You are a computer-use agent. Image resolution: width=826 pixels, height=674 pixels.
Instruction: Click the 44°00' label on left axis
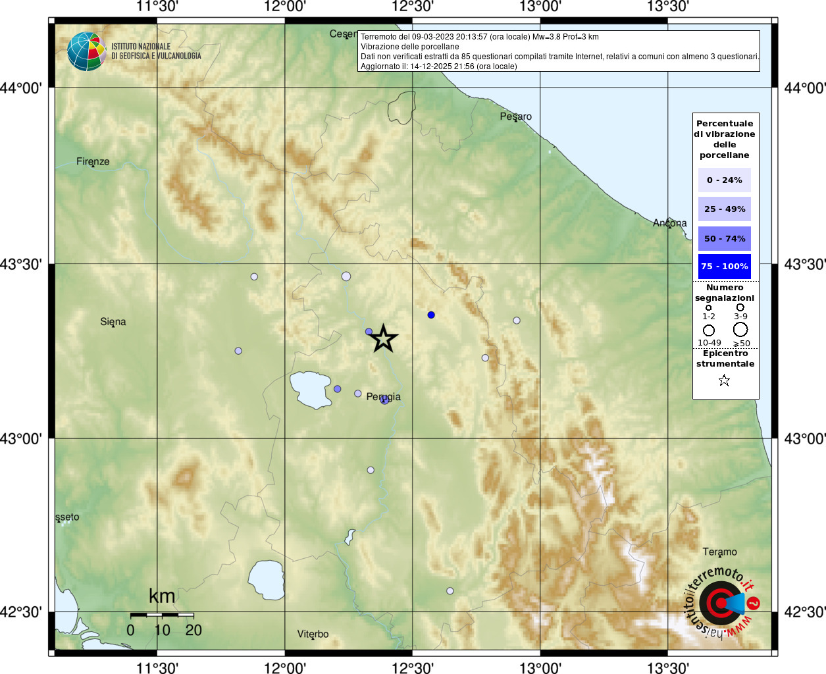tap(21, 88)
